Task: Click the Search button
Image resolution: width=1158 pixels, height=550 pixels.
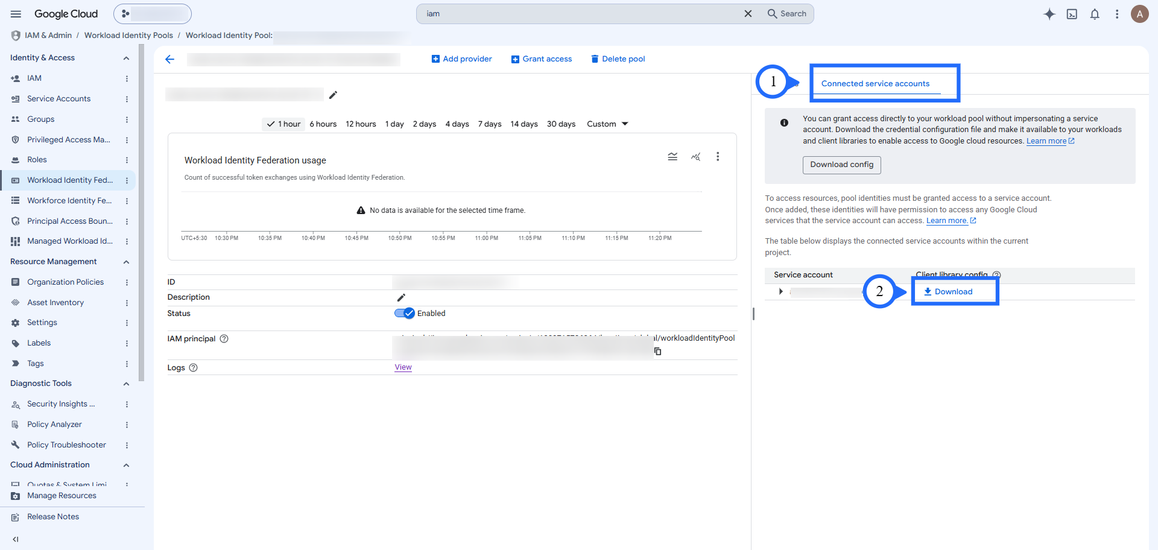Action: coord(787,14)
